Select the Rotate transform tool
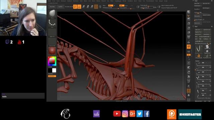The width and height of the screenshot is (214, 120). click(92, 7)
